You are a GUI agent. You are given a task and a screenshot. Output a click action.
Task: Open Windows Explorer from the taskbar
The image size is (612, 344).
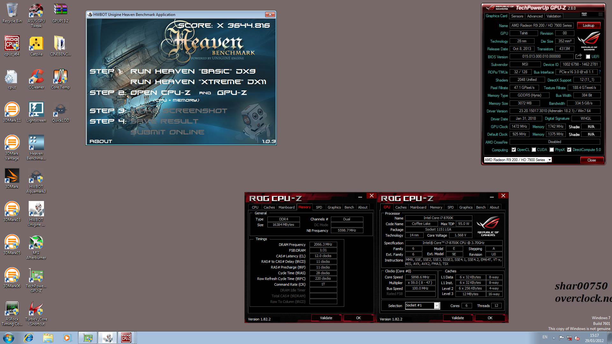pos(48,338)
